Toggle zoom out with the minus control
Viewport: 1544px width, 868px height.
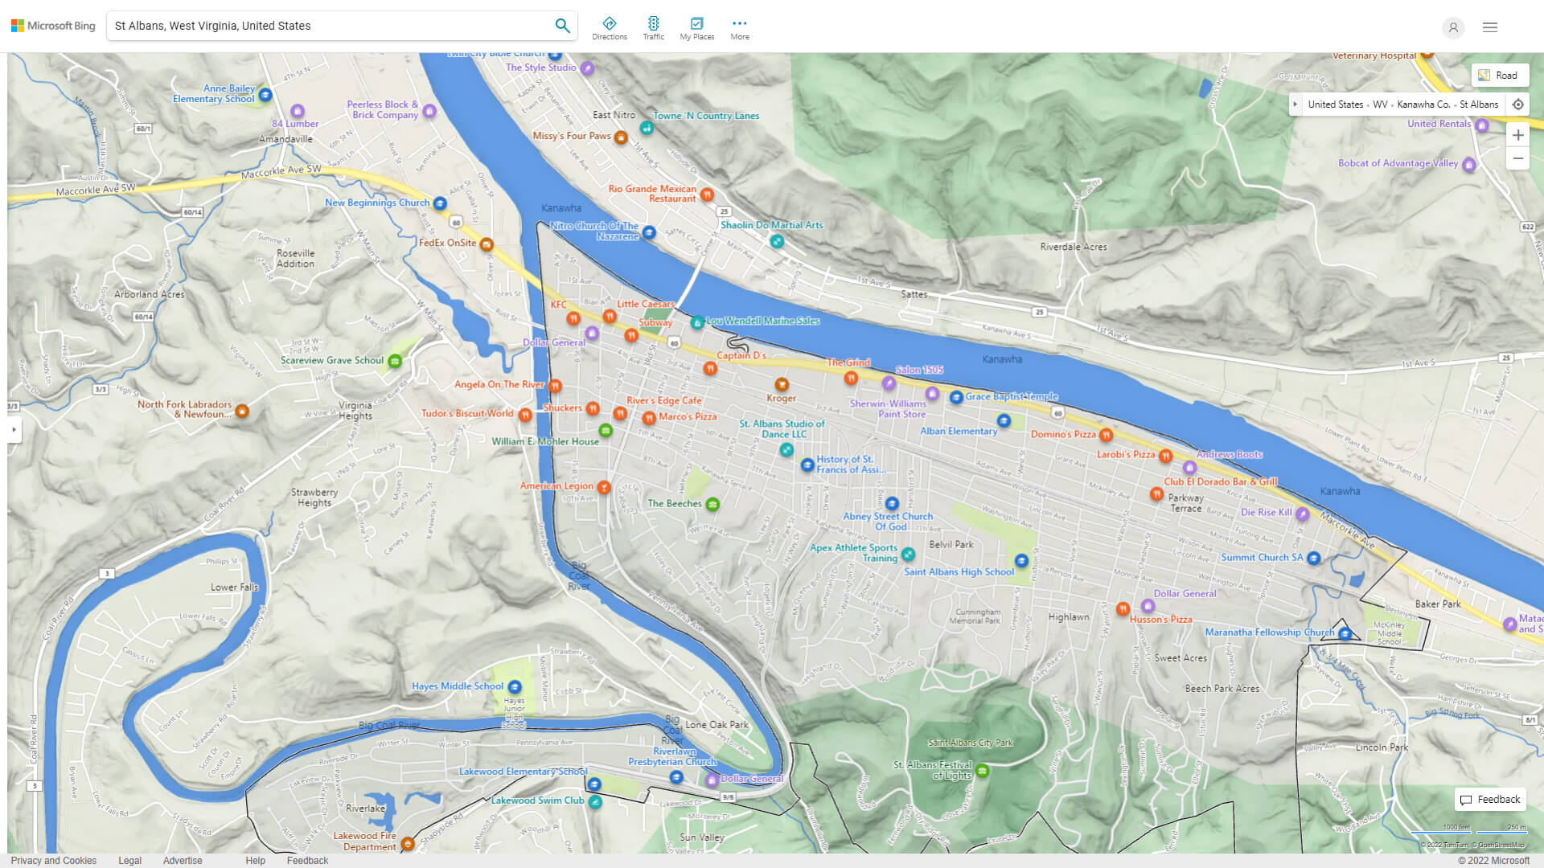[1518, 158]
